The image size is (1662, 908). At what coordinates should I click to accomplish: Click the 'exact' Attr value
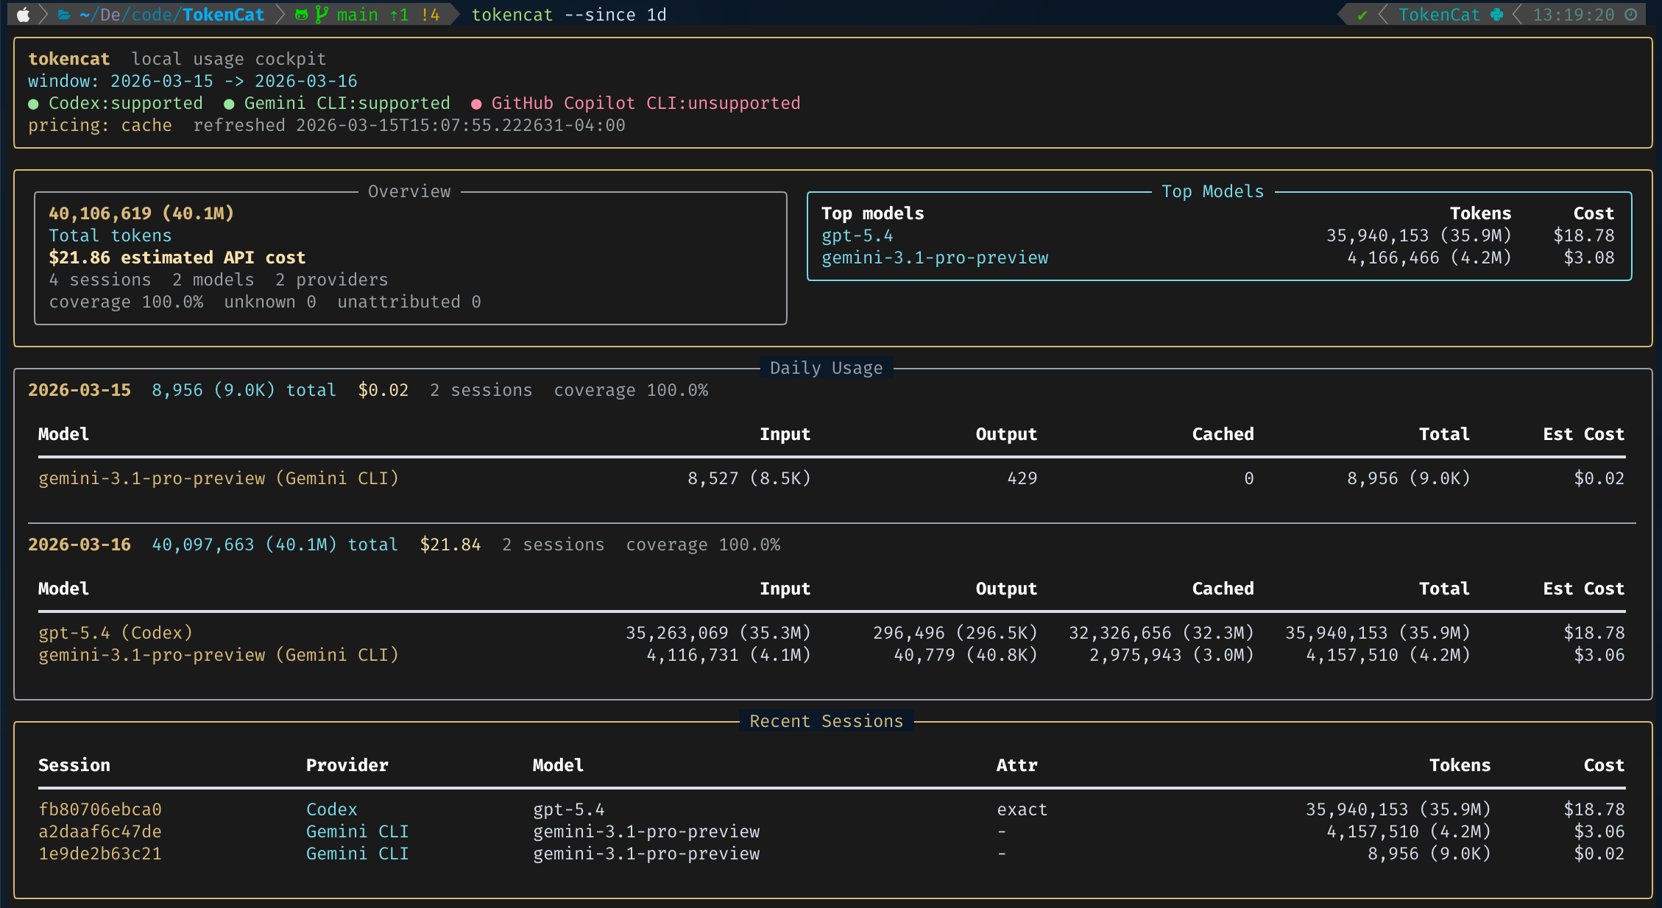pyautogui.click(x=1022, y=809)
